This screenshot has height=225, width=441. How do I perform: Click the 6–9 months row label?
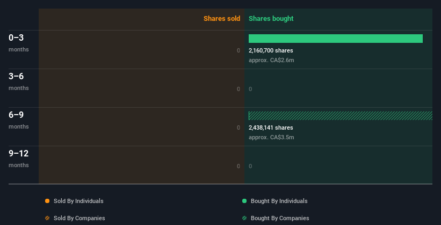coord(19,120)
